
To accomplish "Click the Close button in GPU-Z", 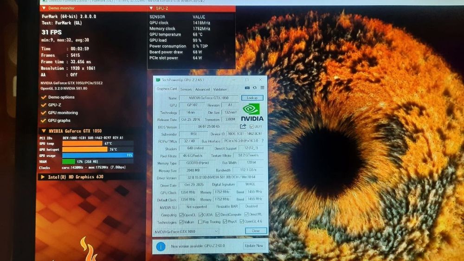I will click(256, 231).
